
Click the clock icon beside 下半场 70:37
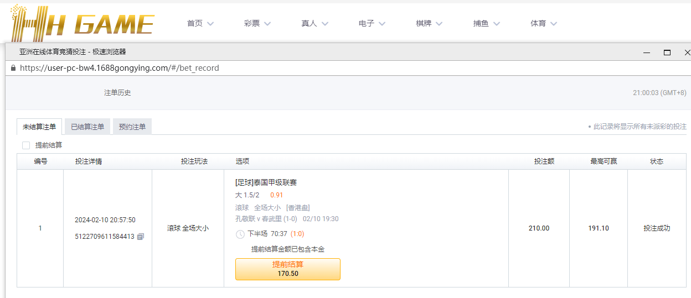(x=240, y=234)
